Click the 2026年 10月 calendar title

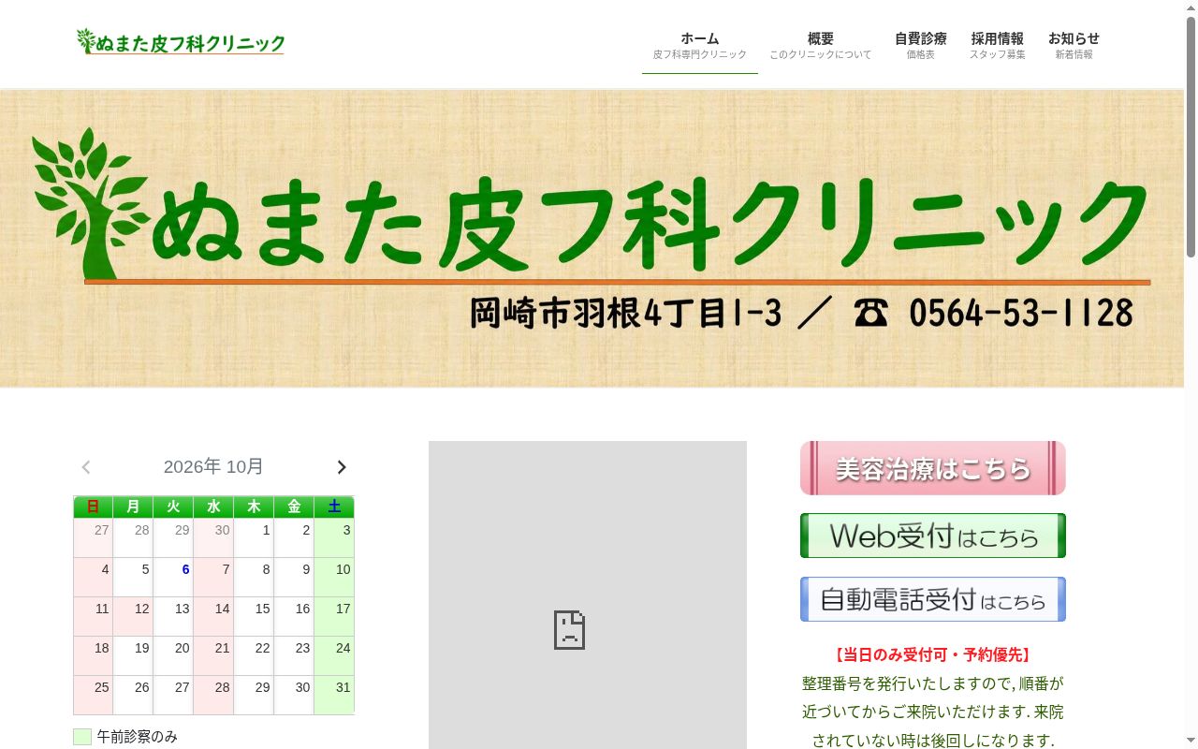pos(213,467)
